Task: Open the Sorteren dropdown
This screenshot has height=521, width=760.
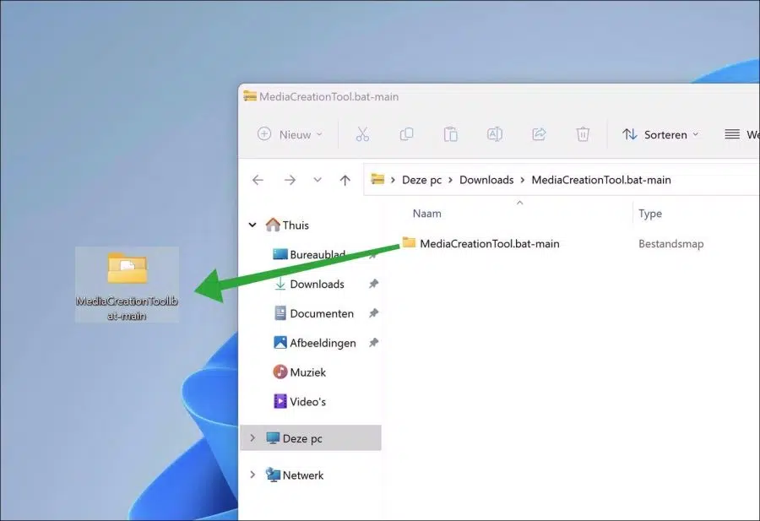Action: pyautogui.click(x=660, y=134)
